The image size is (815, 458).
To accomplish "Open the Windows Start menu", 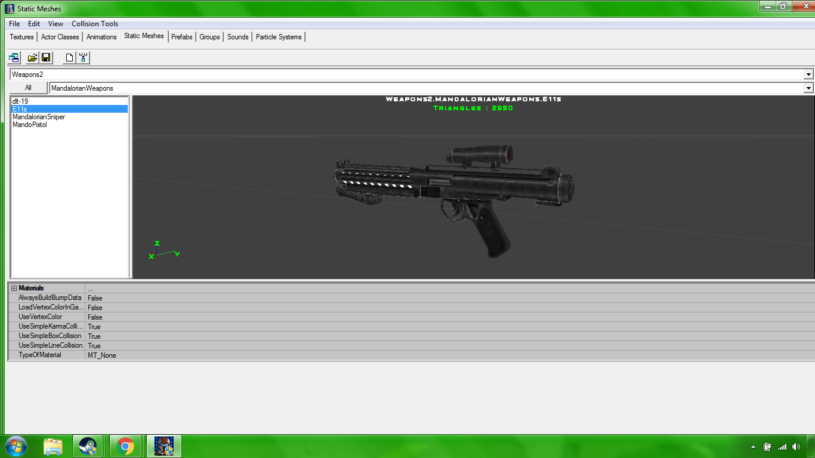I will coord(16,446).
